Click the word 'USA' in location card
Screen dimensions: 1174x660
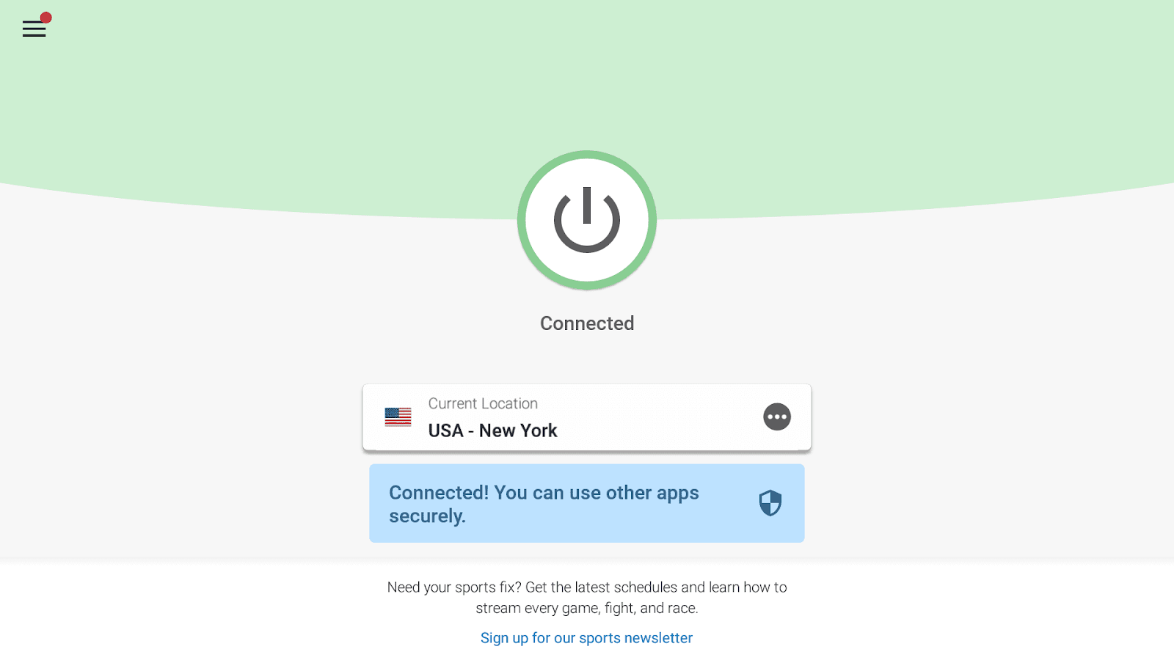coord(445,430)
